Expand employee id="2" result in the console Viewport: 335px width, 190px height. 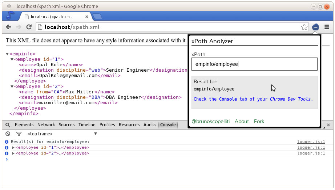coord(13,153)
